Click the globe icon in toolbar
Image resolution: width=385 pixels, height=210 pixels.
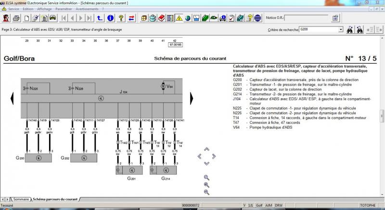pos(188,18)
